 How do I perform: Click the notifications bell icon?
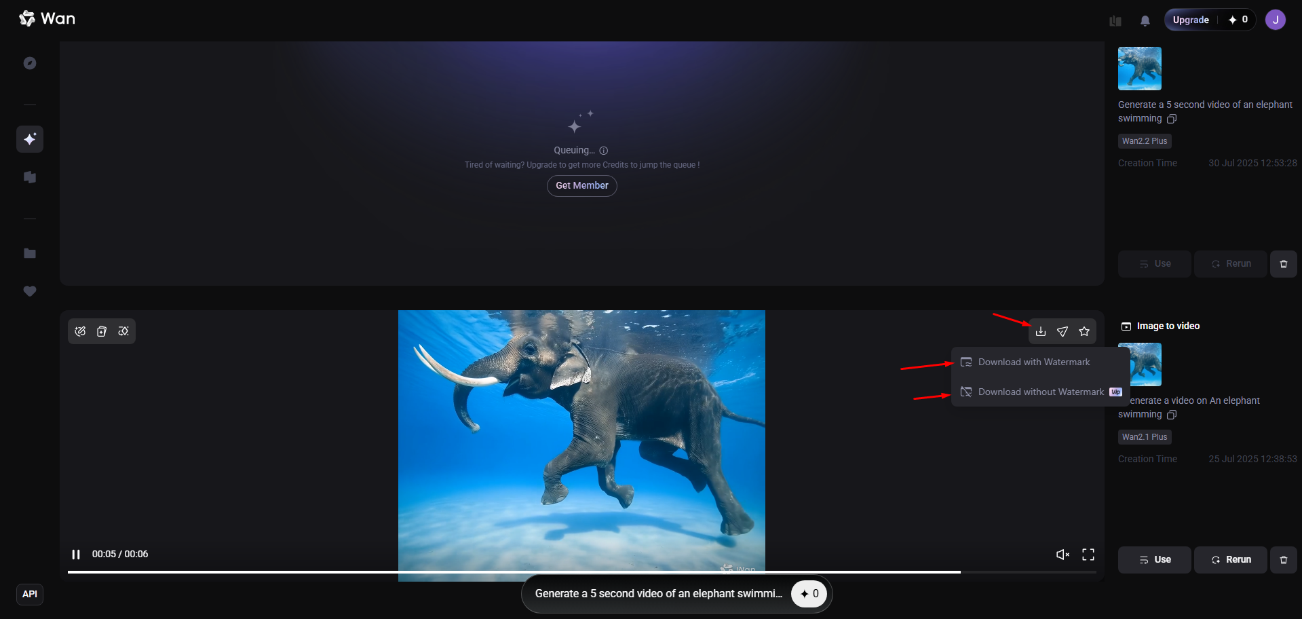[1145, 20]
